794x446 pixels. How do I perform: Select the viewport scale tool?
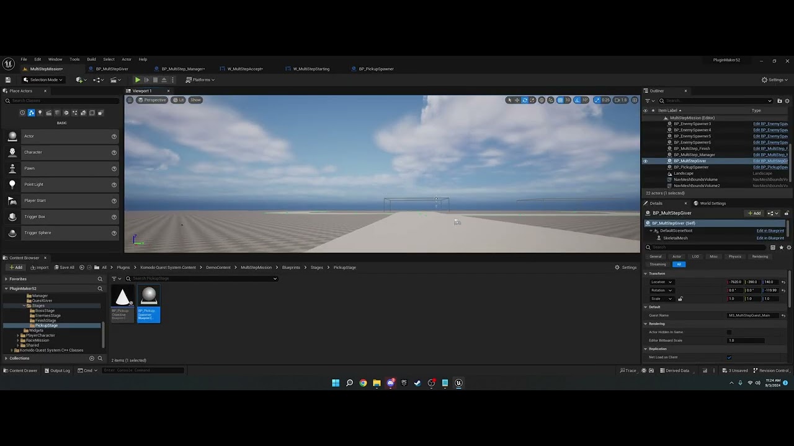532,100
